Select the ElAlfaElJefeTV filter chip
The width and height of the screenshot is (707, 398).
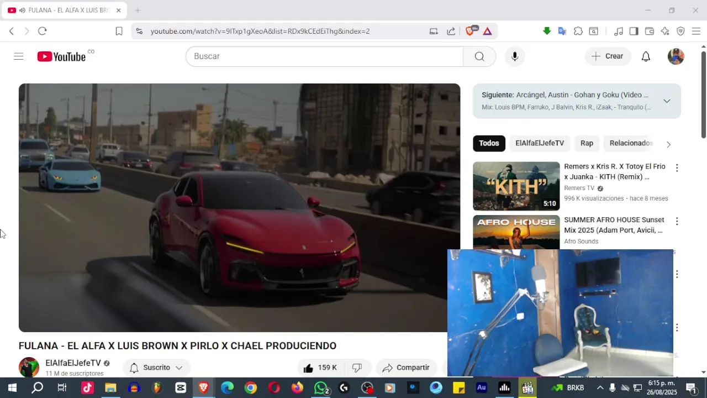click(x=540, y=143)
